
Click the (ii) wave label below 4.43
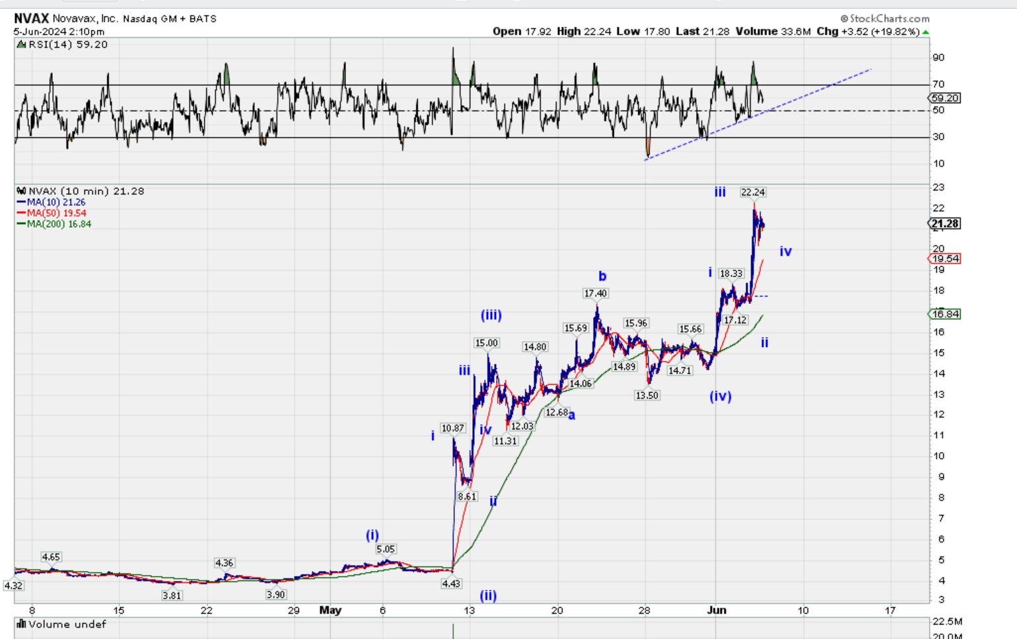[x=488, y=595]
